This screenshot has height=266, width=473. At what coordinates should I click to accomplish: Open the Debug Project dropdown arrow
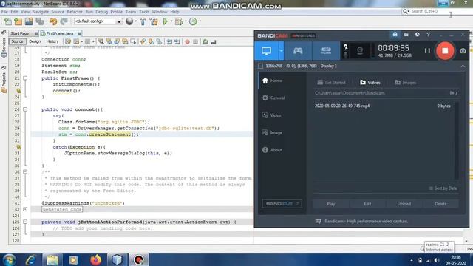click(186, 21)
